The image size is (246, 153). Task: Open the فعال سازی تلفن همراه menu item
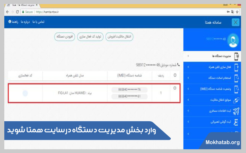(212, 67)
